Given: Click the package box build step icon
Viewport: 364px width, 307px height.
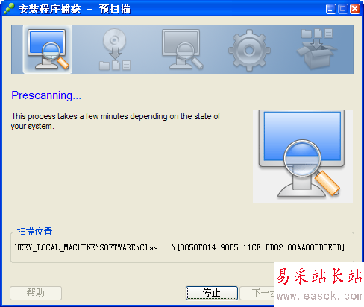Looking at the screenshot, I should click(x=317, y=49).
